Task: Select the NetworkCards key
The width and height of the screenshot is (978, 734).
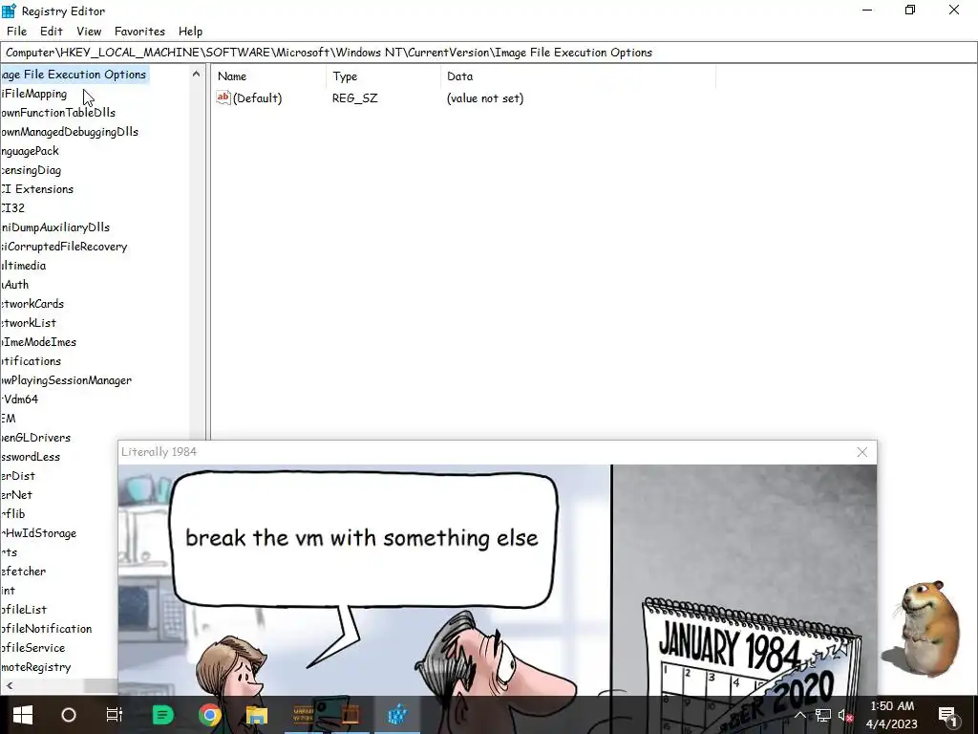Action: (32, 304)
